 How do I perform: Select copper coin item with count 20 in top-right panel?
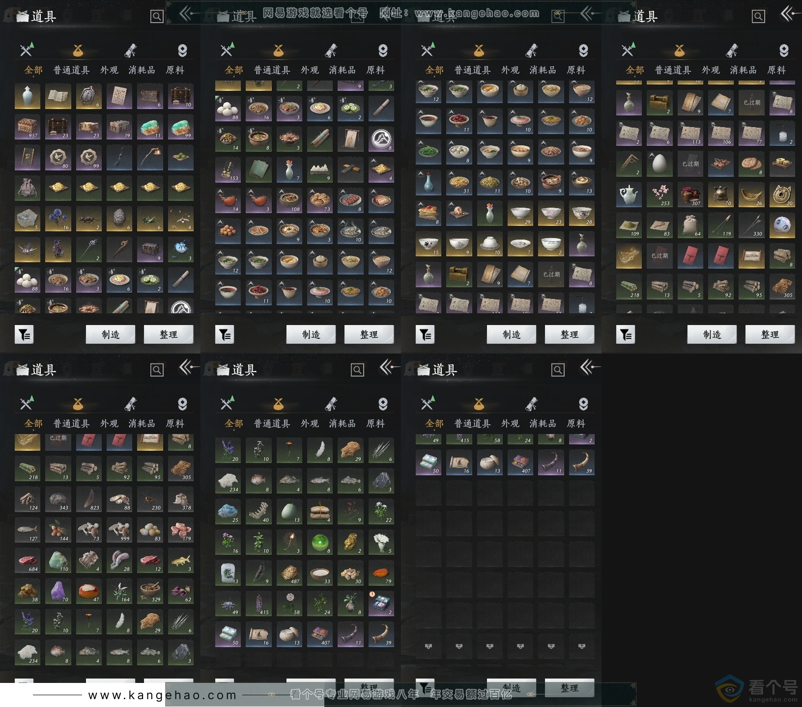point(782,194)
